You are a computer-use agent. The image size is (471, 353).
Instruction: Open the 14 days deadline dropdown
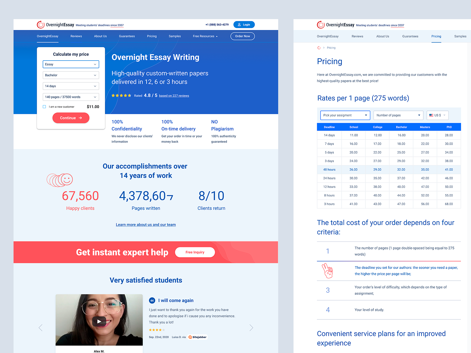(71, 86)
